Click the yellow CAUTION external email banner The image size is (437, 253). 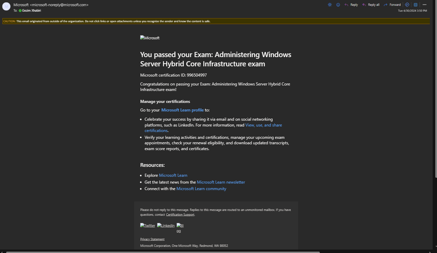coord(216,21)
